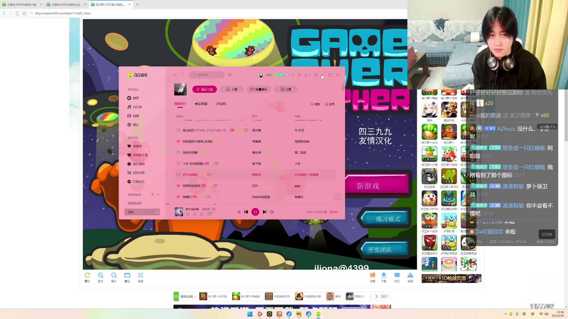Unlike 我知道你不爱我 (DJ版)
This screenshot has width=568, height=319.
coord(178,141)
